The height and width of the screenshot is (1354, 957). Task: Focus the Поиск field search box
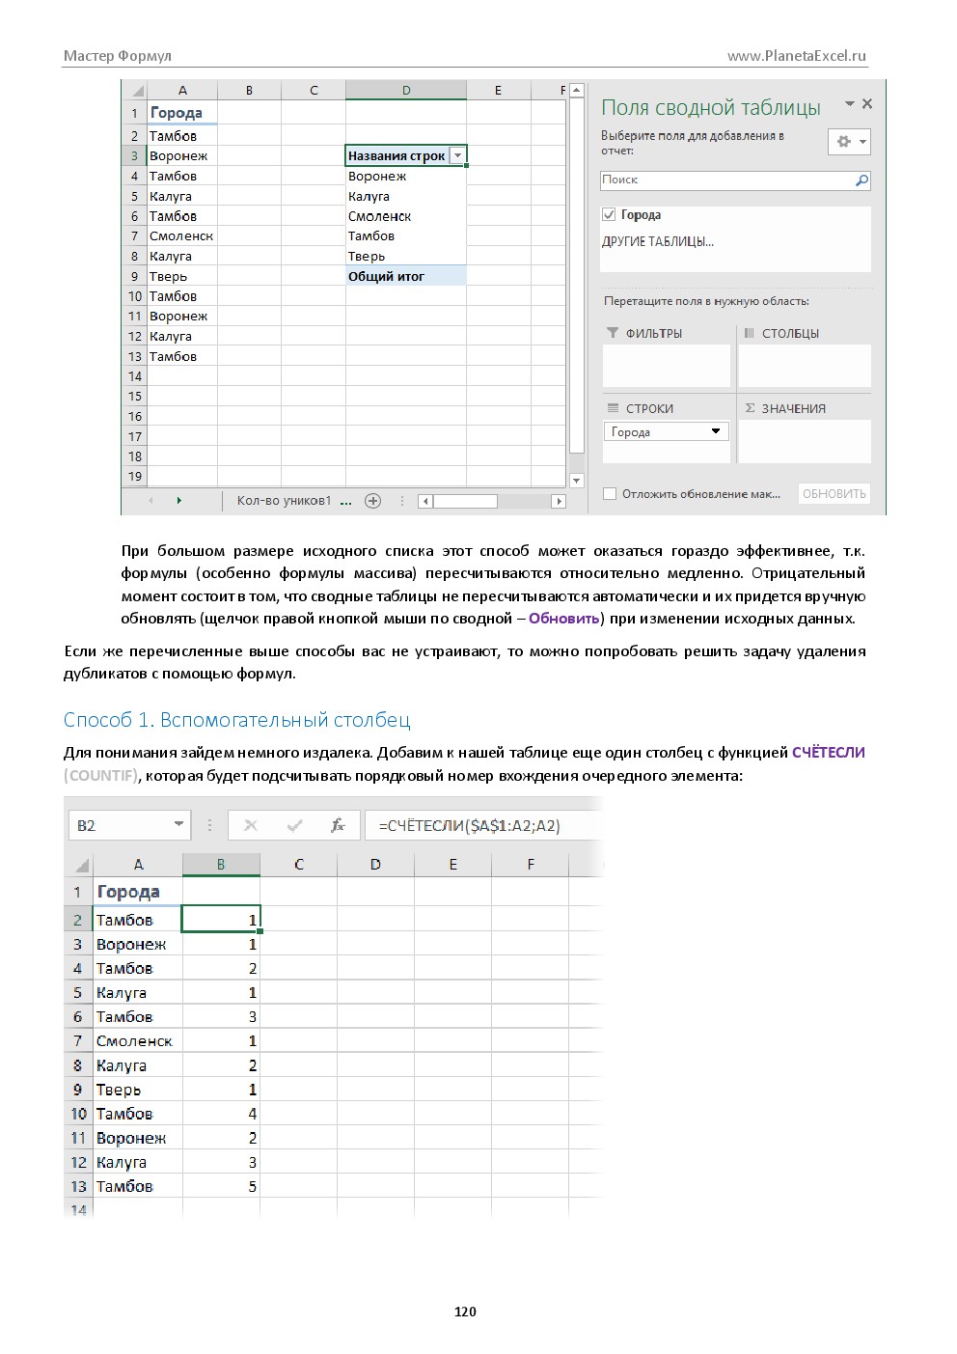pyautogui.click(x=736, y=180)
